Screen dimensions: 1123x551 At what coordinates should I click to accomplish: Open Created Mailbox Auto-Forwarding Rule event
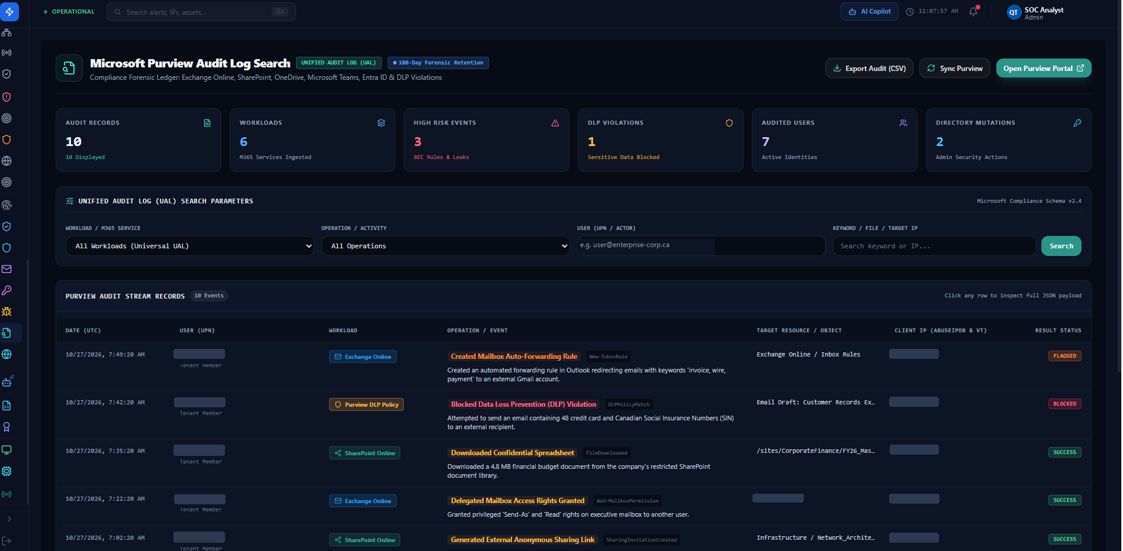(514, 356)
